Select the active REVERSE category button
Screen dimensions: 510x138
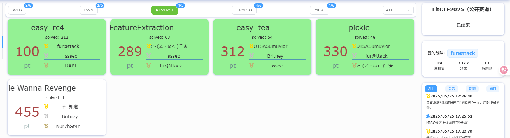pyautogui.click(x=165, y=10)
